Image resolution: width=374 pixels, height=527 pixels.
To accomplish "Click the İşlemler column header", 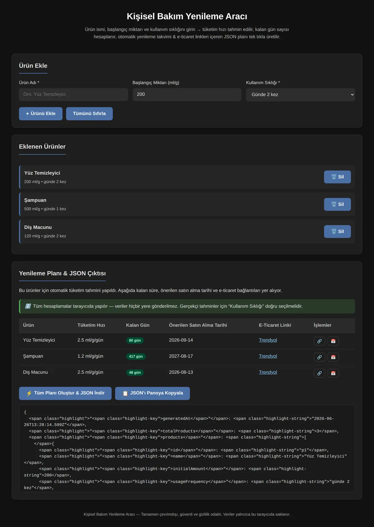I will 323,325.
